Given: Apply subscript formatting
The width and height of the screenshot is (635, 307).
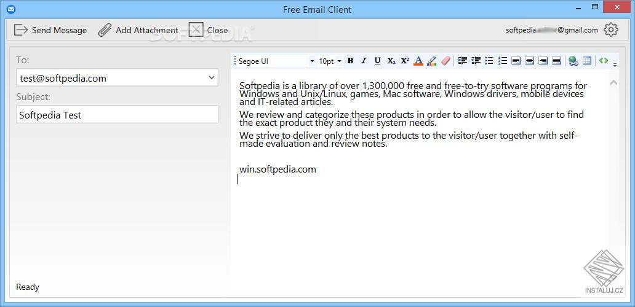Looking at the screenshot, I should point(391,61).
